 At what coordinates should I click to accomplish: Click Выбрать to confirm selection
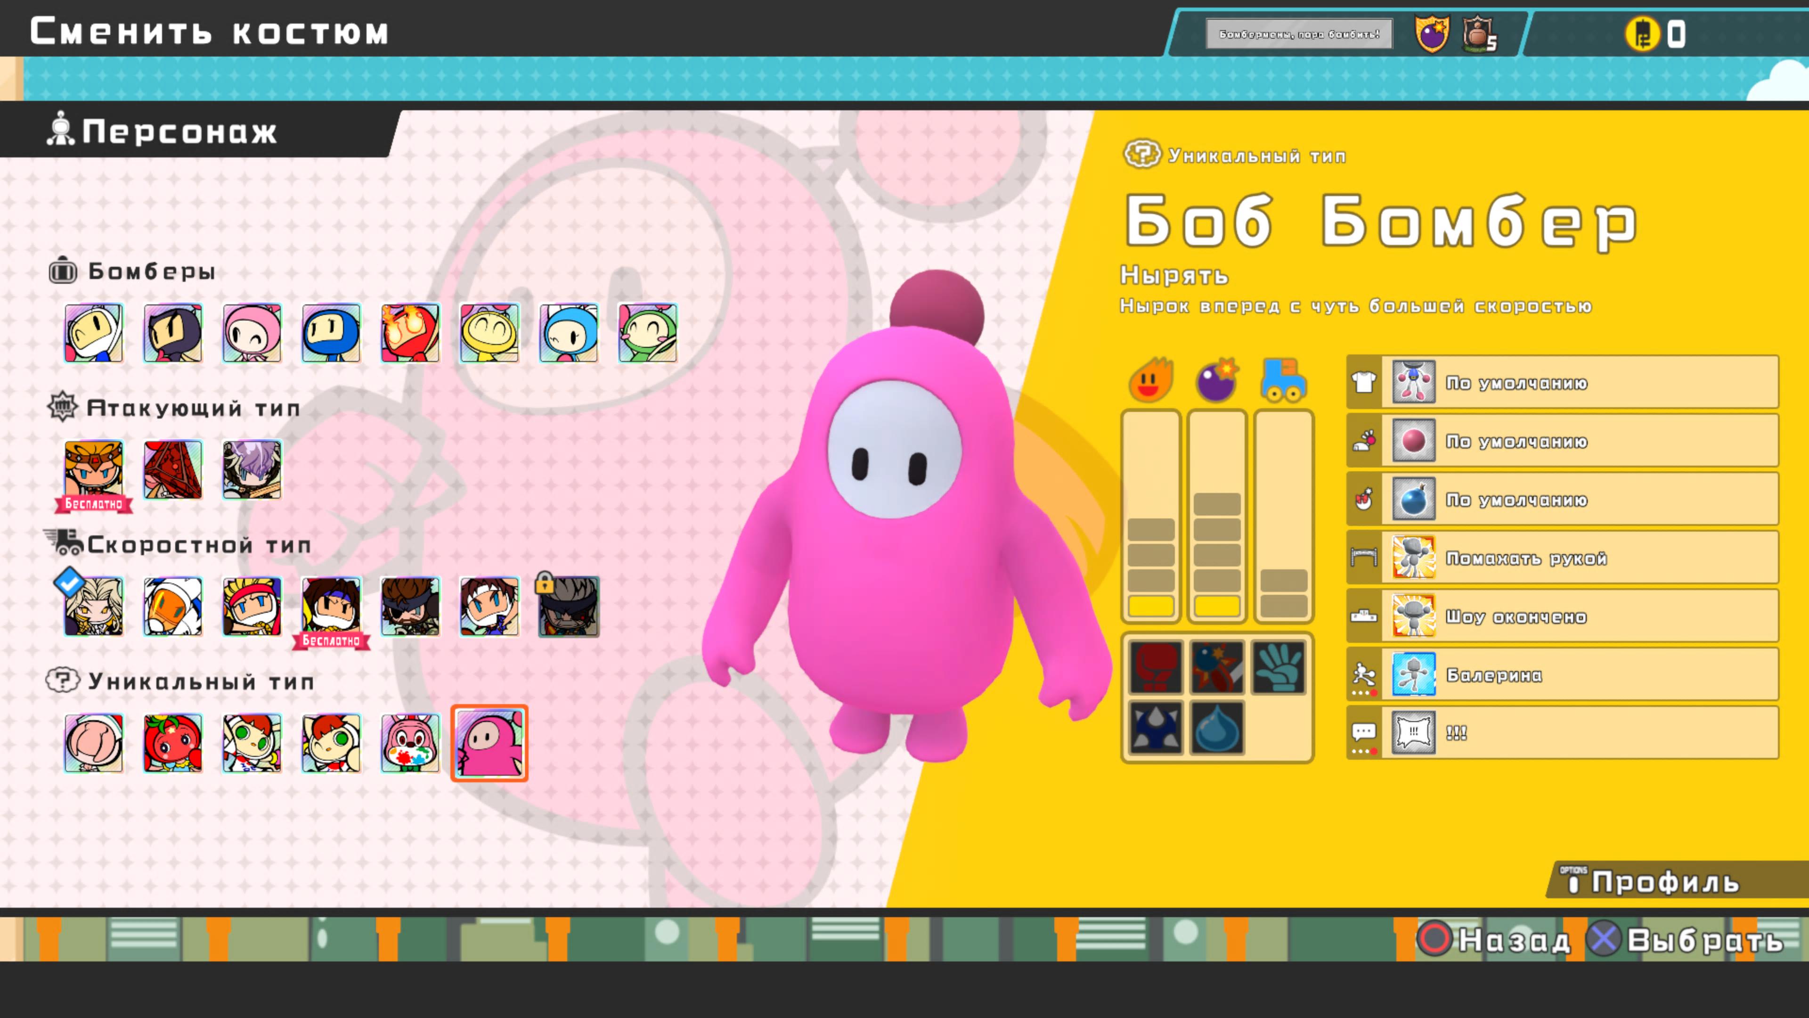(x=1686, y=939)
